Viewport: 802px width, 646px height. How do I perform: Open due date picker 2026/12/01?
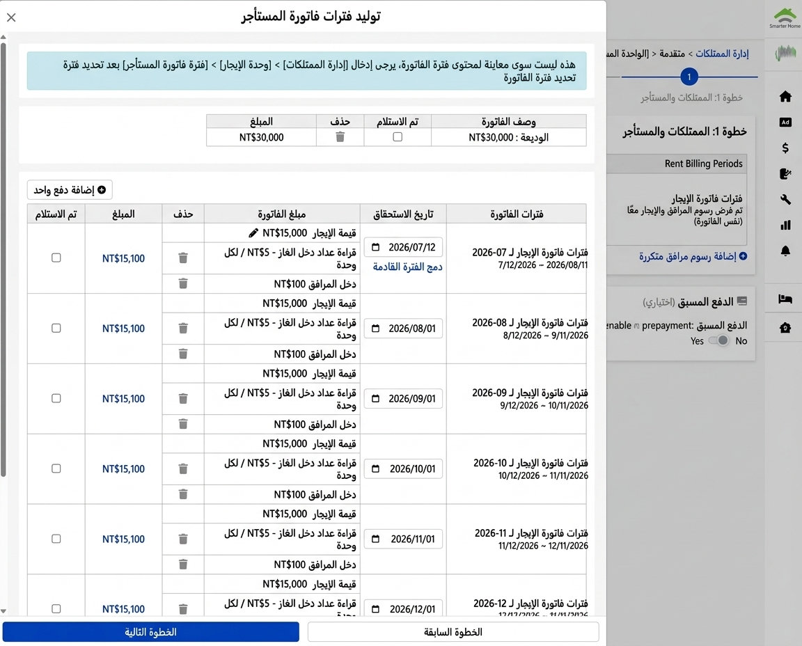[403, 608]
